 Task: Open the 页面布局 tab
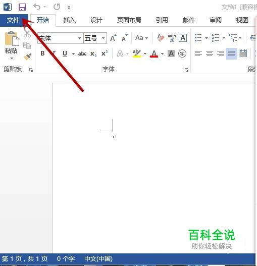pyautogui.click(x=129, y=20)
